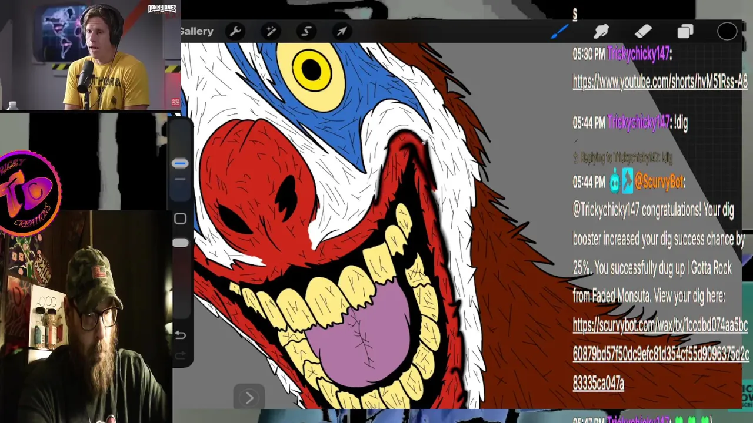Click the top-left webcam feed of headphone man
This screenshot has height=423, width=753.
[90, 55]
